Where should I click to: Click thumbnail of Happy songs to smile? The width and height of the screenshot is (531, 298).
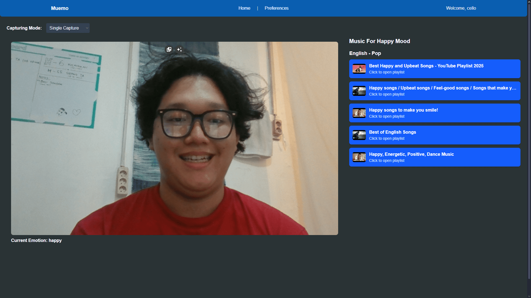tap(359, 113)
